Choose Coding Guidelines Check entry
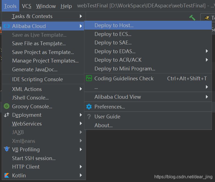This screenshot has width=215, height=182. (148, 78)
